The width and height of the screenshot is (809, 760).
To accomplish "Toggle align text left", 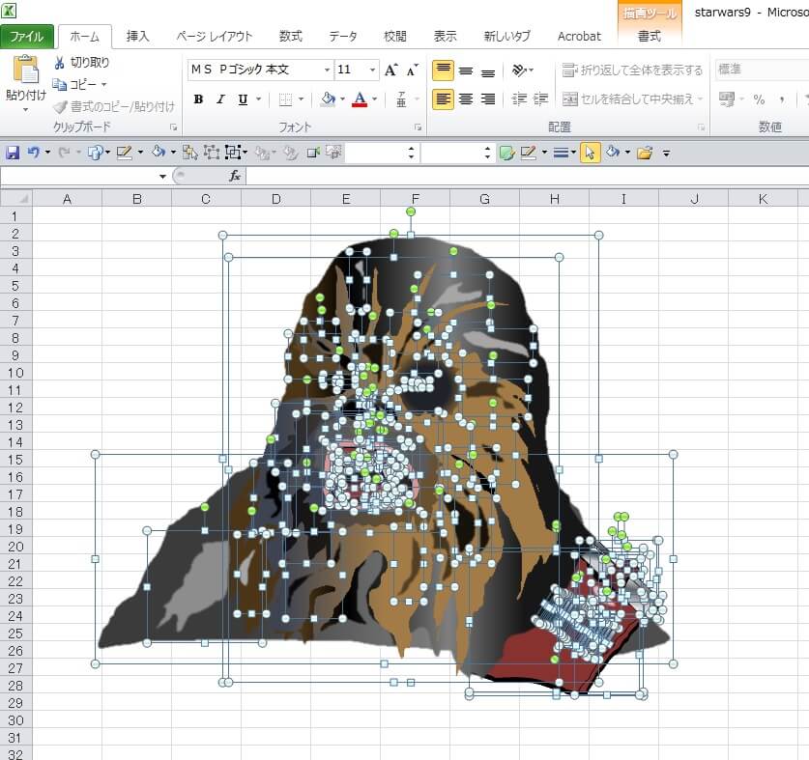I will tap(443, 99).
